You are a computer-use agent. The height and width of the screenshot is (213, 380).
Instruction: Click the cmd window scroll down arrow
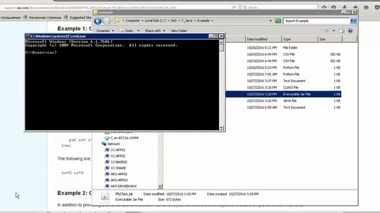coord(221,128)
